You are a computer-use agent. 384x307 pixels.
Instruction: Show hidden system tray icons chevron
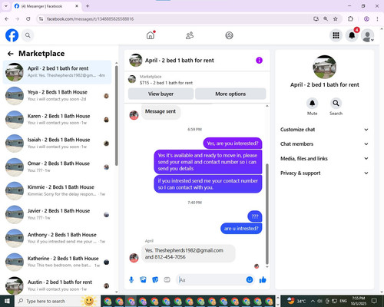pyautogui.click(x=313, y=301)
